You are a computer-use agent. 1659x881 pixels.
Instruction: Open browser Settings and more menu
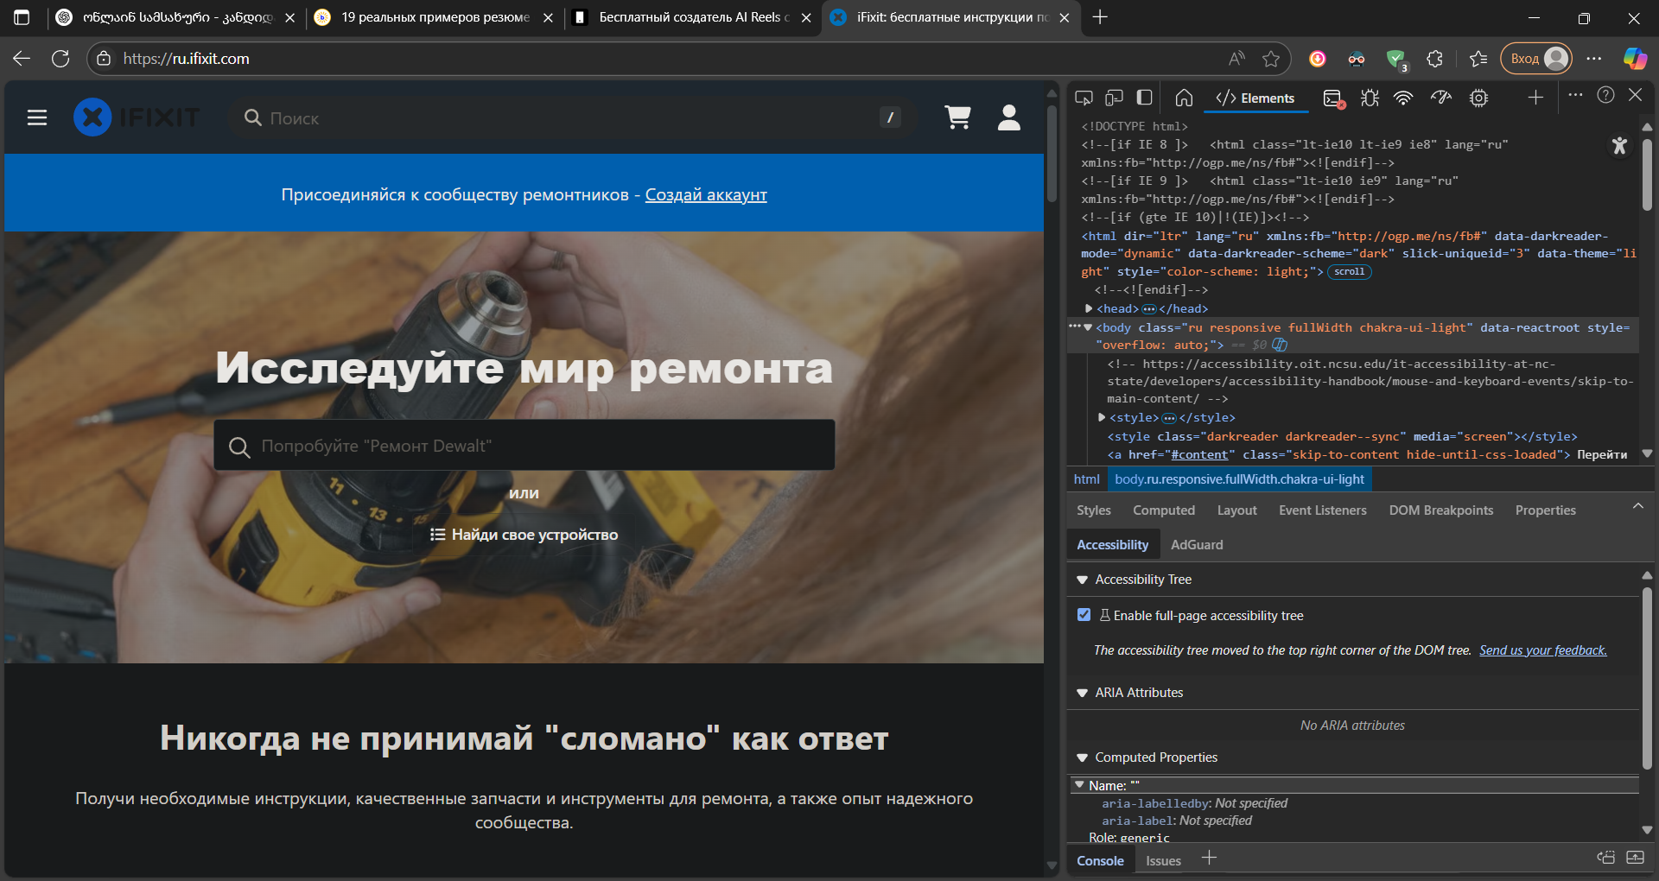pos(1594,59)
